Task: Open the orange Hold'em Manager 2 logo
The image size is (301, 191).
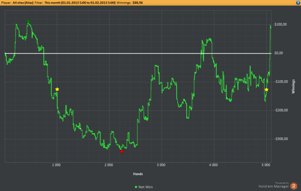Action: (294, 186)
